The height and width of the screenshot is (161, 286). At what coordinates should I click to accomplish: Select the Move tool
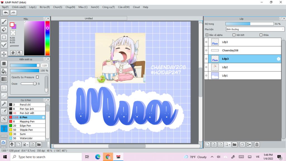4,54
